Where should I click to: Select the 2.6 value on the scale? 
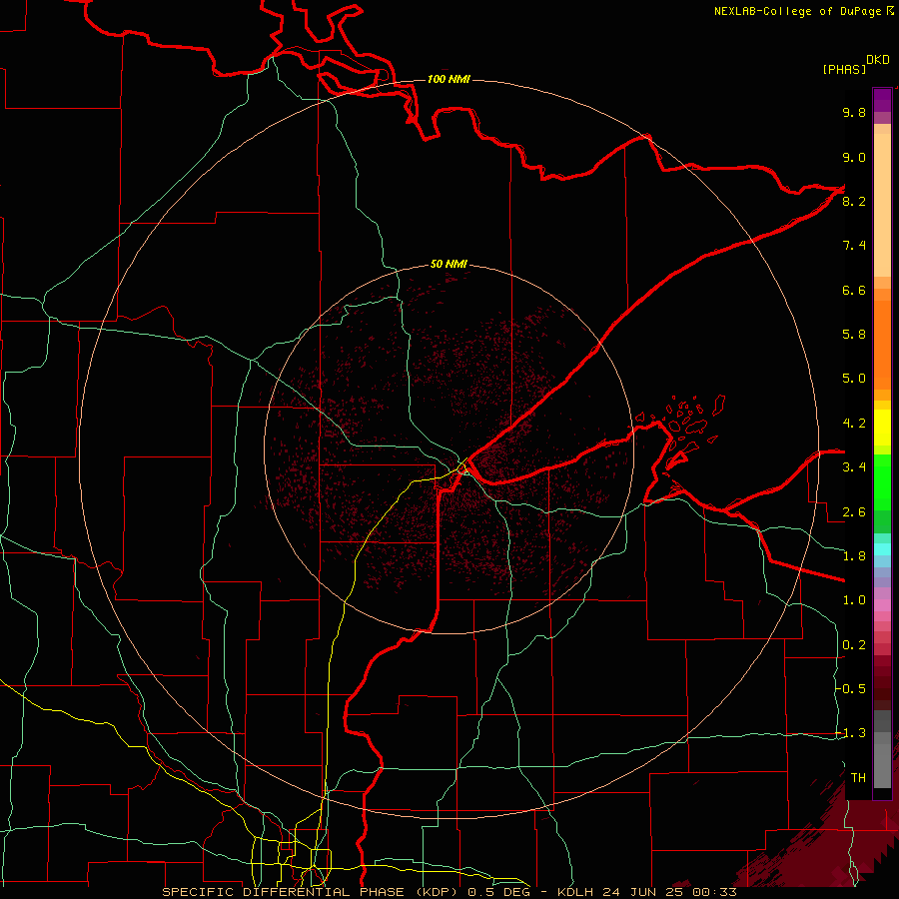(x=854, y=512)
